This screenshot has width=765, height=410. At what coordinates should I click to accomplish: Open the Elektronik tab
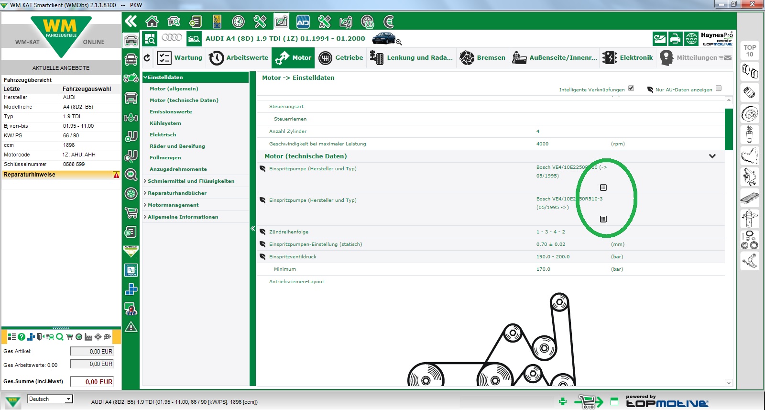pyautogui.click(x=627, y=58)
